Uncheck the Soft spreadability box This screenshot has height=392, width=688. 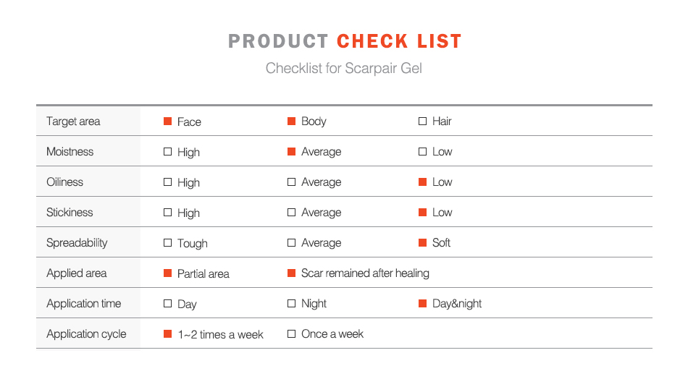422,243
